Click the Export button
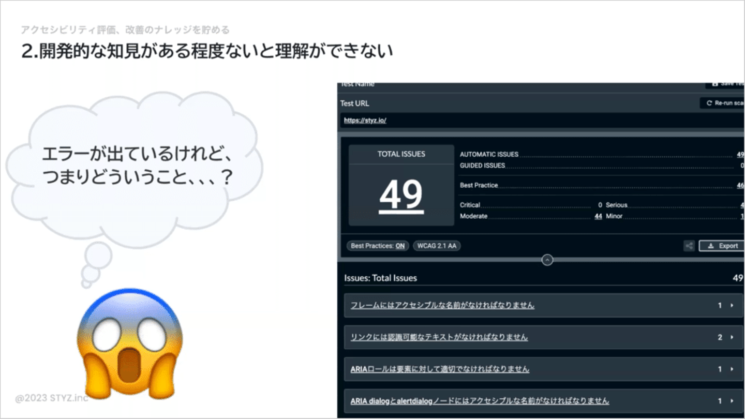The image size is (745, 419). tap(721, 246)
